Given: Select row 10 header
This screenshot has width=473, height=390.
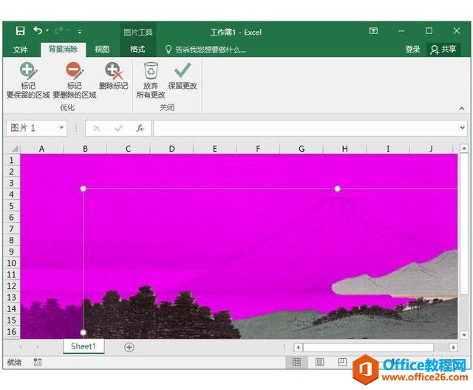Looking at the screenshot, I should 12,263.
